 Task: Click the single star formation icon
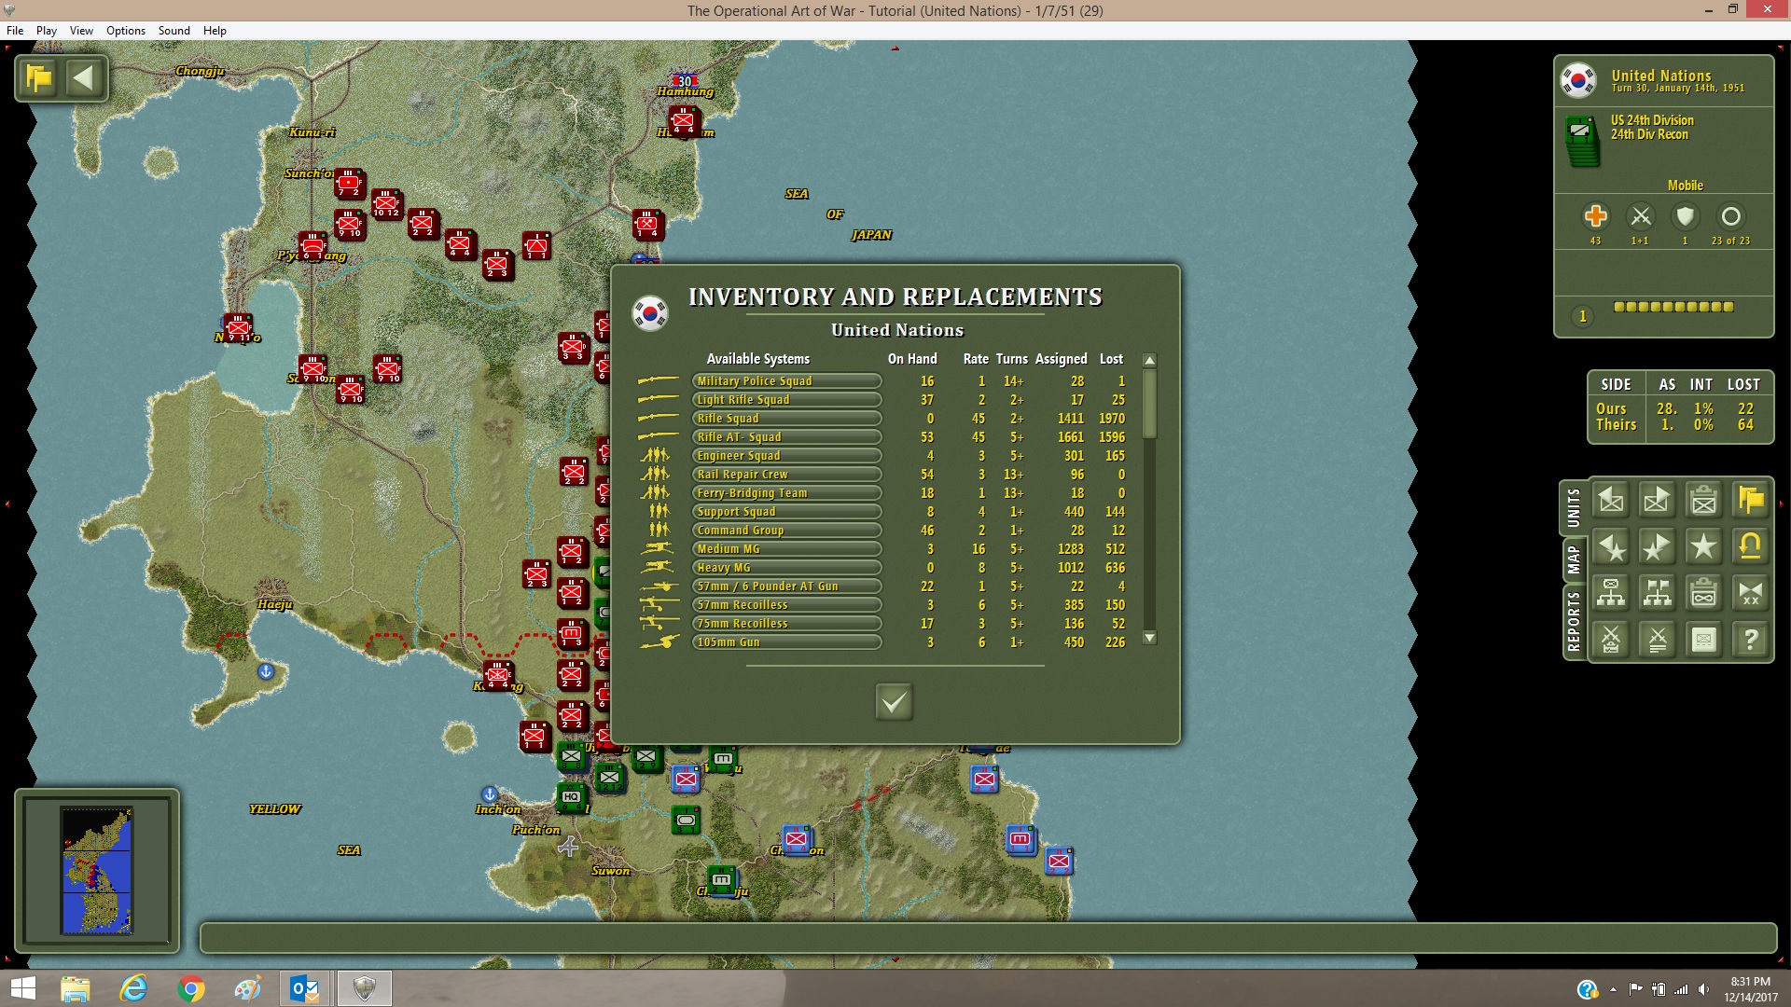[x=1704, y=547]
